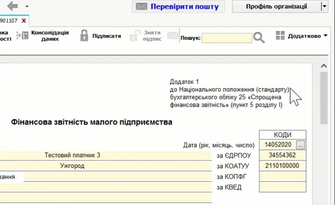Click the empty КВЕД code field
The width and height of the screenshot is (335, 205).
click(283, 187)
